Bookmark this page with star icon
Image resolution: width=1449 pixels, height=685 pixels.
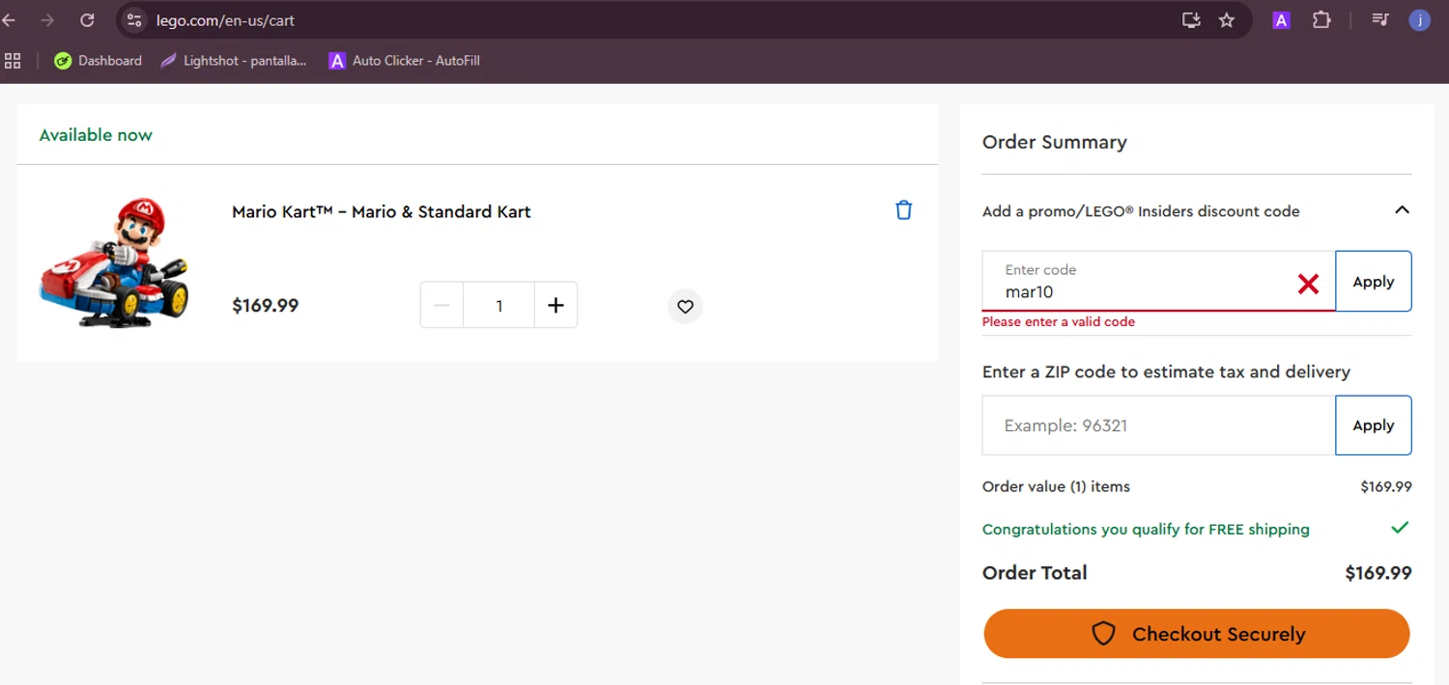[x=1227, y=20]
